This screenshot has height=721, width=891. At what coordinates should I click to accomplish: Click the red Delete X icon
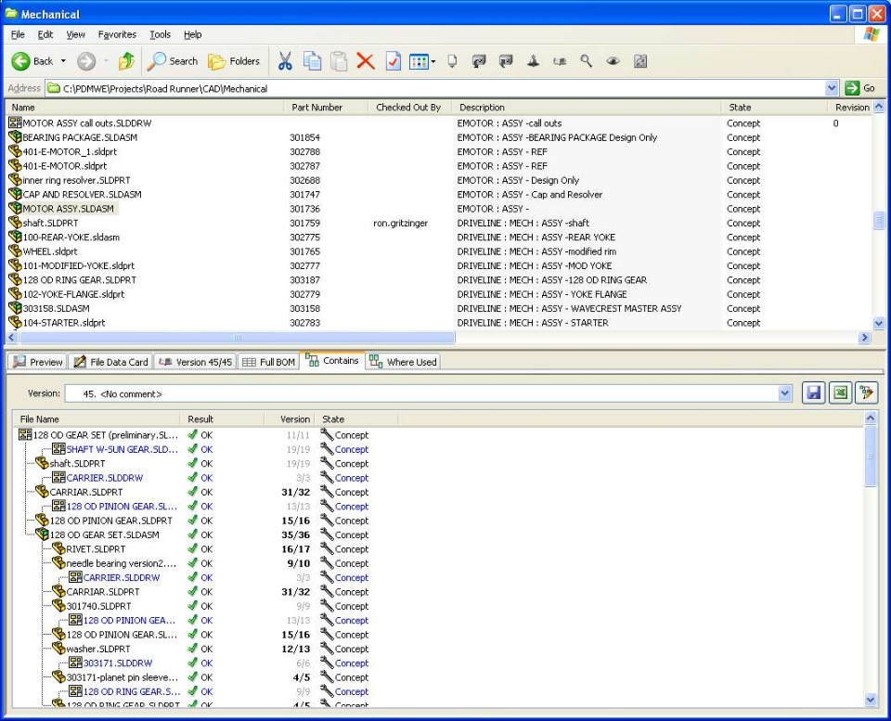(x=366, y=61)
